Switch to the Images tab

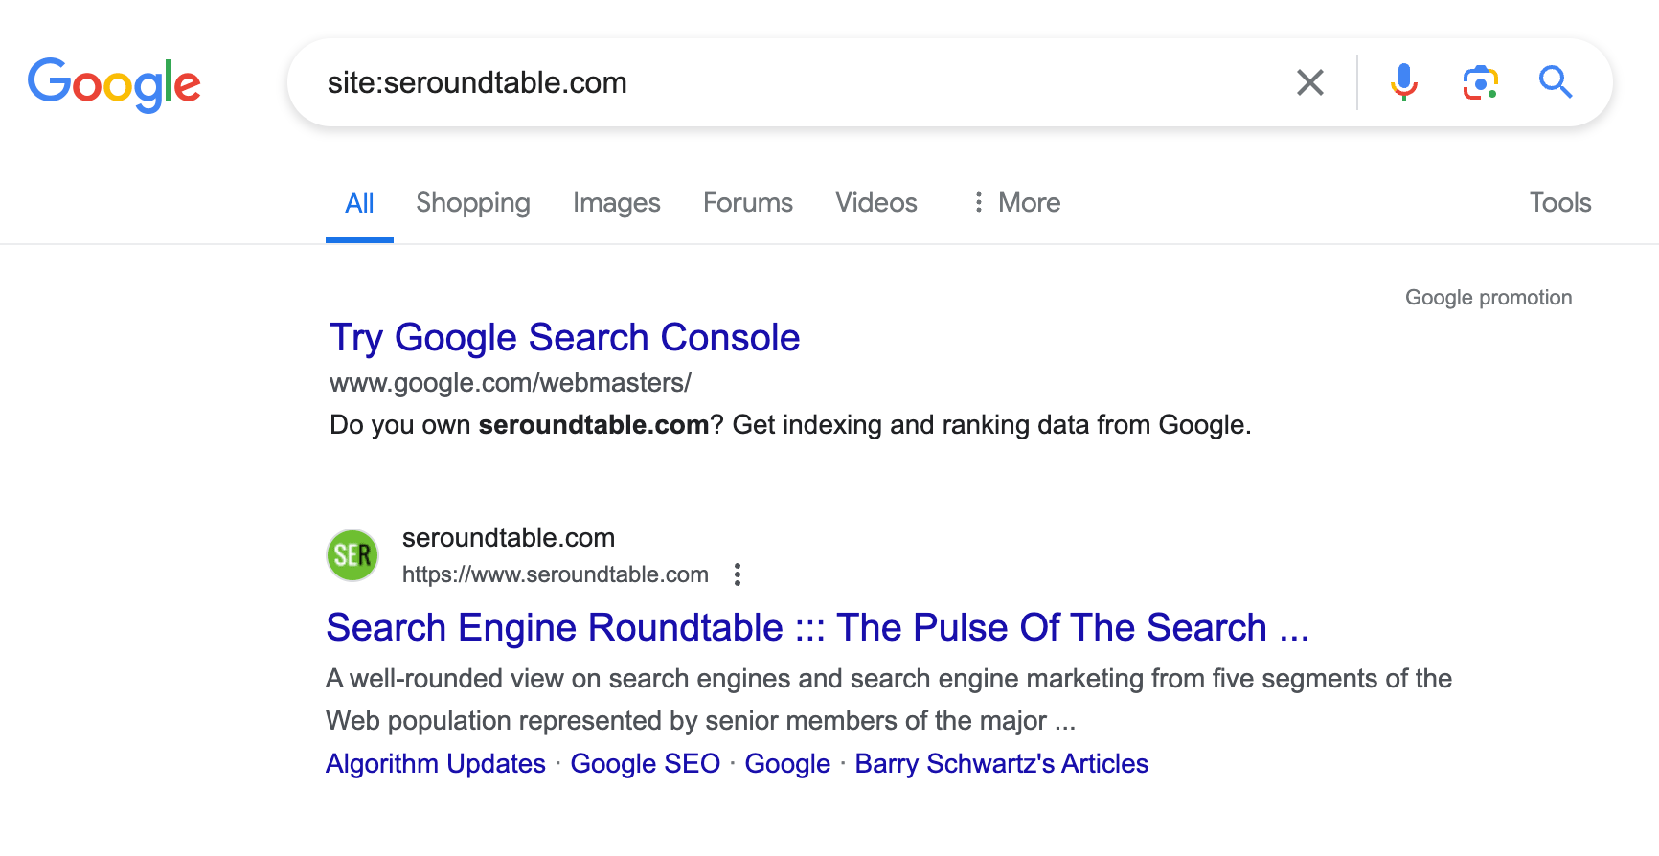pos(616,203)
